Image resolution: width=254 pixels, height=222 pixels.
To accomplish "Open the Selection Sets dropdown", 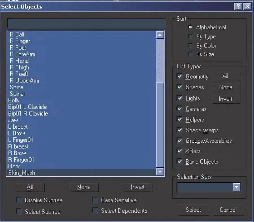I will [236, 187].
